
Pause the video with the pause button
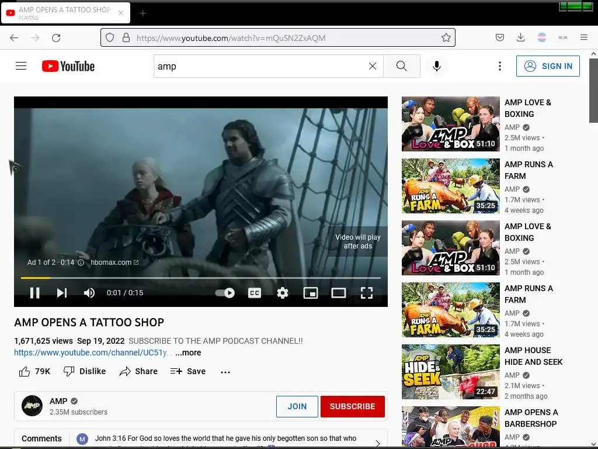[x=34, y=293]
